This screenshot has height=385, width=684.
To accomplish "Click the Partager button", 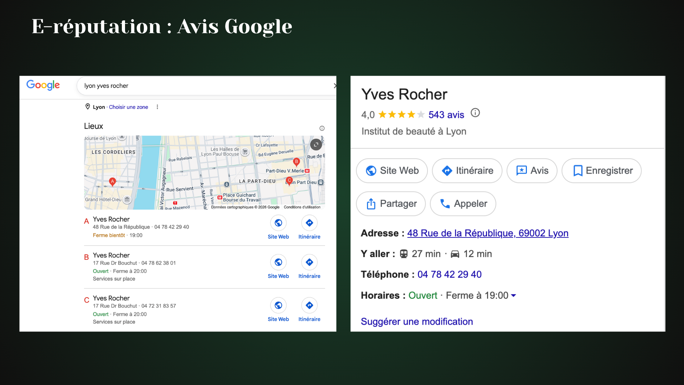I will pyautogui.click(x=391, y=204).
